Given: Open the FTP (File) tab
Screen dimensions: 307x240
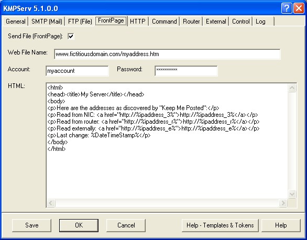Looking at the screenshot, I should tap(80, 21).
